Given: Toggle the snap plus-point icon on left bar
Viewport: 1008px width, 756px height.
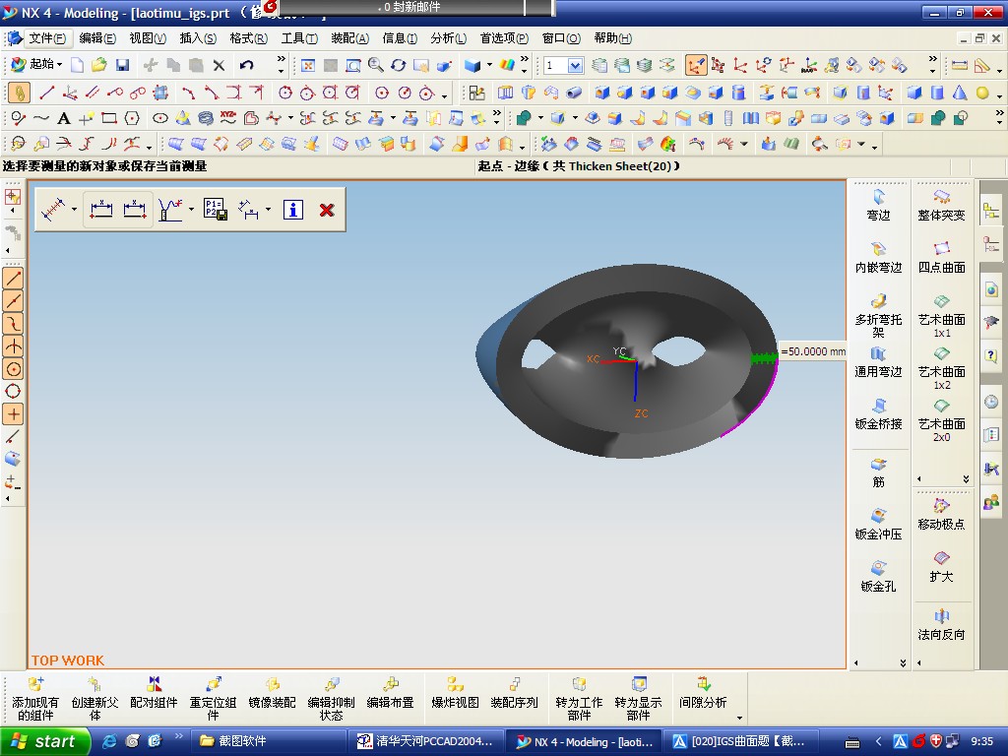Looking at the screenshot, I should click(x=14, y=414).
